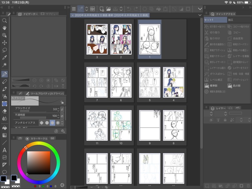Expand the command bar overflow chevron

point(200,9)
